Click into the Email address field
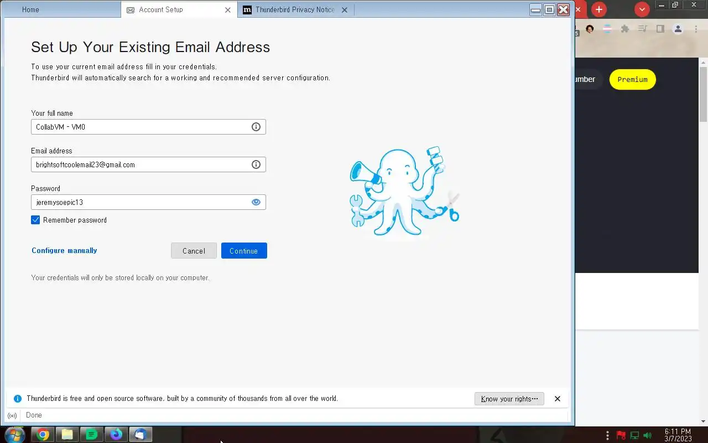 pos(148,164)
